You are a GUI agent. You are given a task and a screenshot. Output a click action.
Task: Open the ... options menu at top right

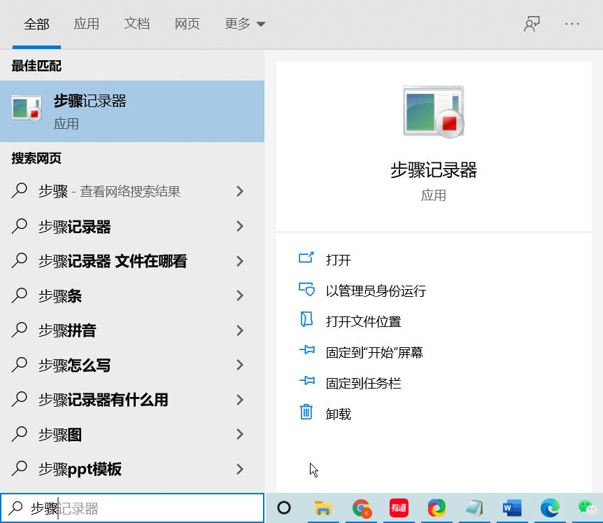pos(572,25)
